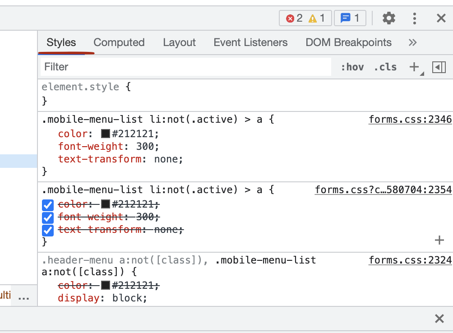453x333 pixels.
Task: Toggle computed styles sidebar pane
Action: click(x=439, y=67)
